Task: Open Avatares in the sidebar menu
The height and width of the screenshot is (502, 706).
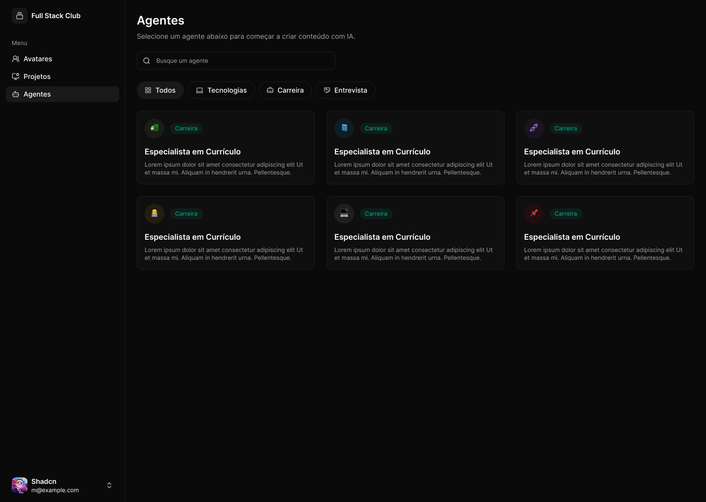Action: coord(38,59)
